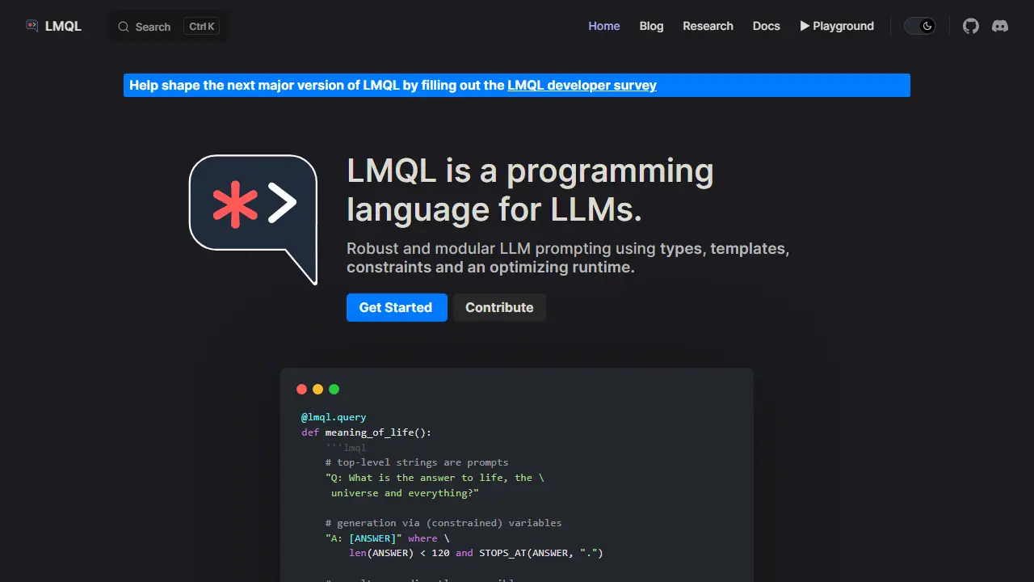Viewport: 1034px width, 582px height.
Task: Open the Blog page
Action: tap(651, 26)
